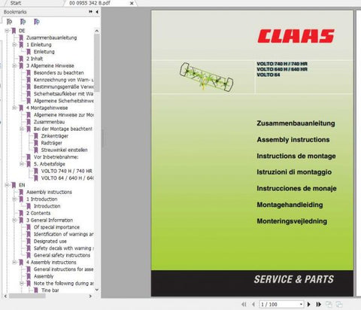
Task: Click the bookmark icon beside Radträger
Action: tap(36, 143)
